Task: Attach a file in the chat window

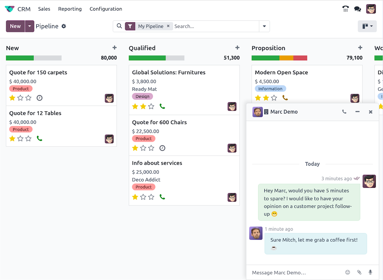Action: tap(359, 272)
